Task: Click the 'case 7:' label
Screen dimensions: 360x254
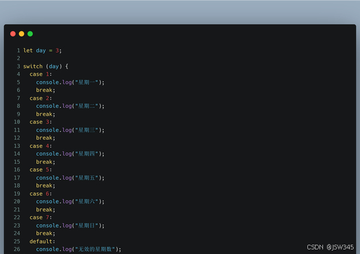Action: coord(41,218)
